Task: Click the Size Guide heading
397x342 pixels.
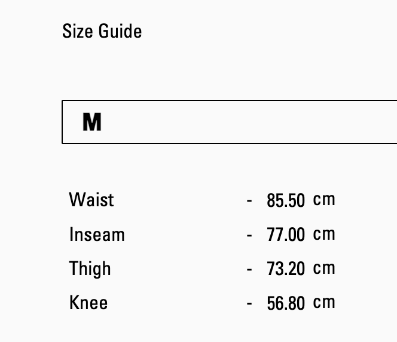Action: [102, 31]
